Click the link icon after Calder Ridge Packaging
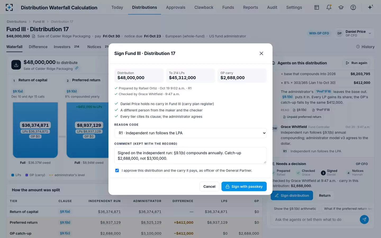The width and height of the screenshot is (381, 238). (x=77, y=68)
